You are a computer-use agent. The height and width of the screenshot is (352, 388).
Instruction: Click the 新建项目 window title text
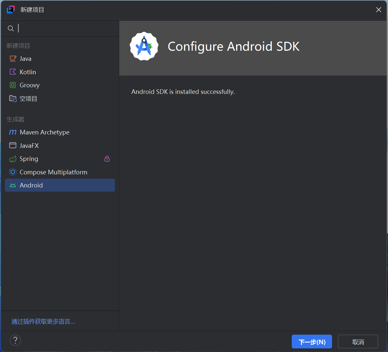pyautogui.click(x=32, y=9)
